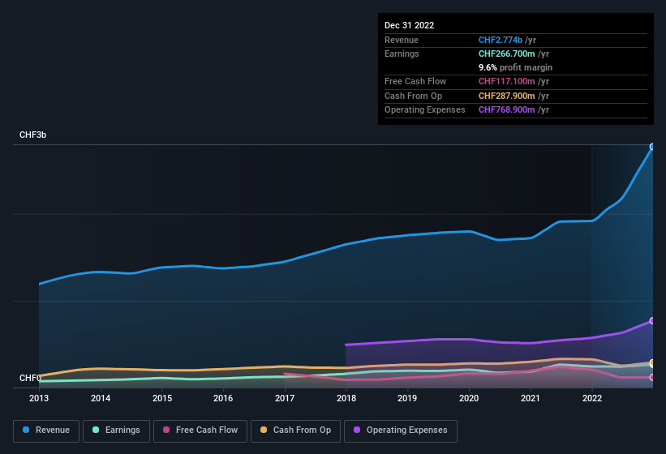Image resolution: width=666 pixels, height=454 pixels.
Task: Click the CHF768.900m operating expenses value
Action: coord(507,110)
